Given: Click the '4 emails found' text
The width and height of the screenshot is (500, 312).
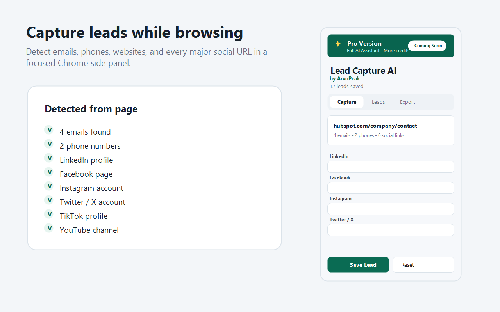Looking at the screenshot, I should pyautogui.click(x=85, y=132).
